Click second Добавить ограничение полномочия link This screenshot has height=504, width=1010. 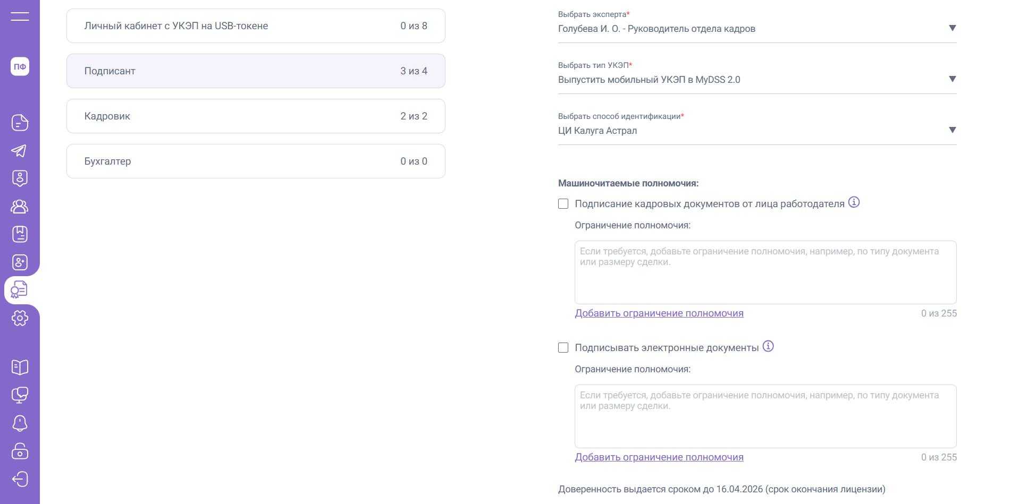click(x=659, y=457)
